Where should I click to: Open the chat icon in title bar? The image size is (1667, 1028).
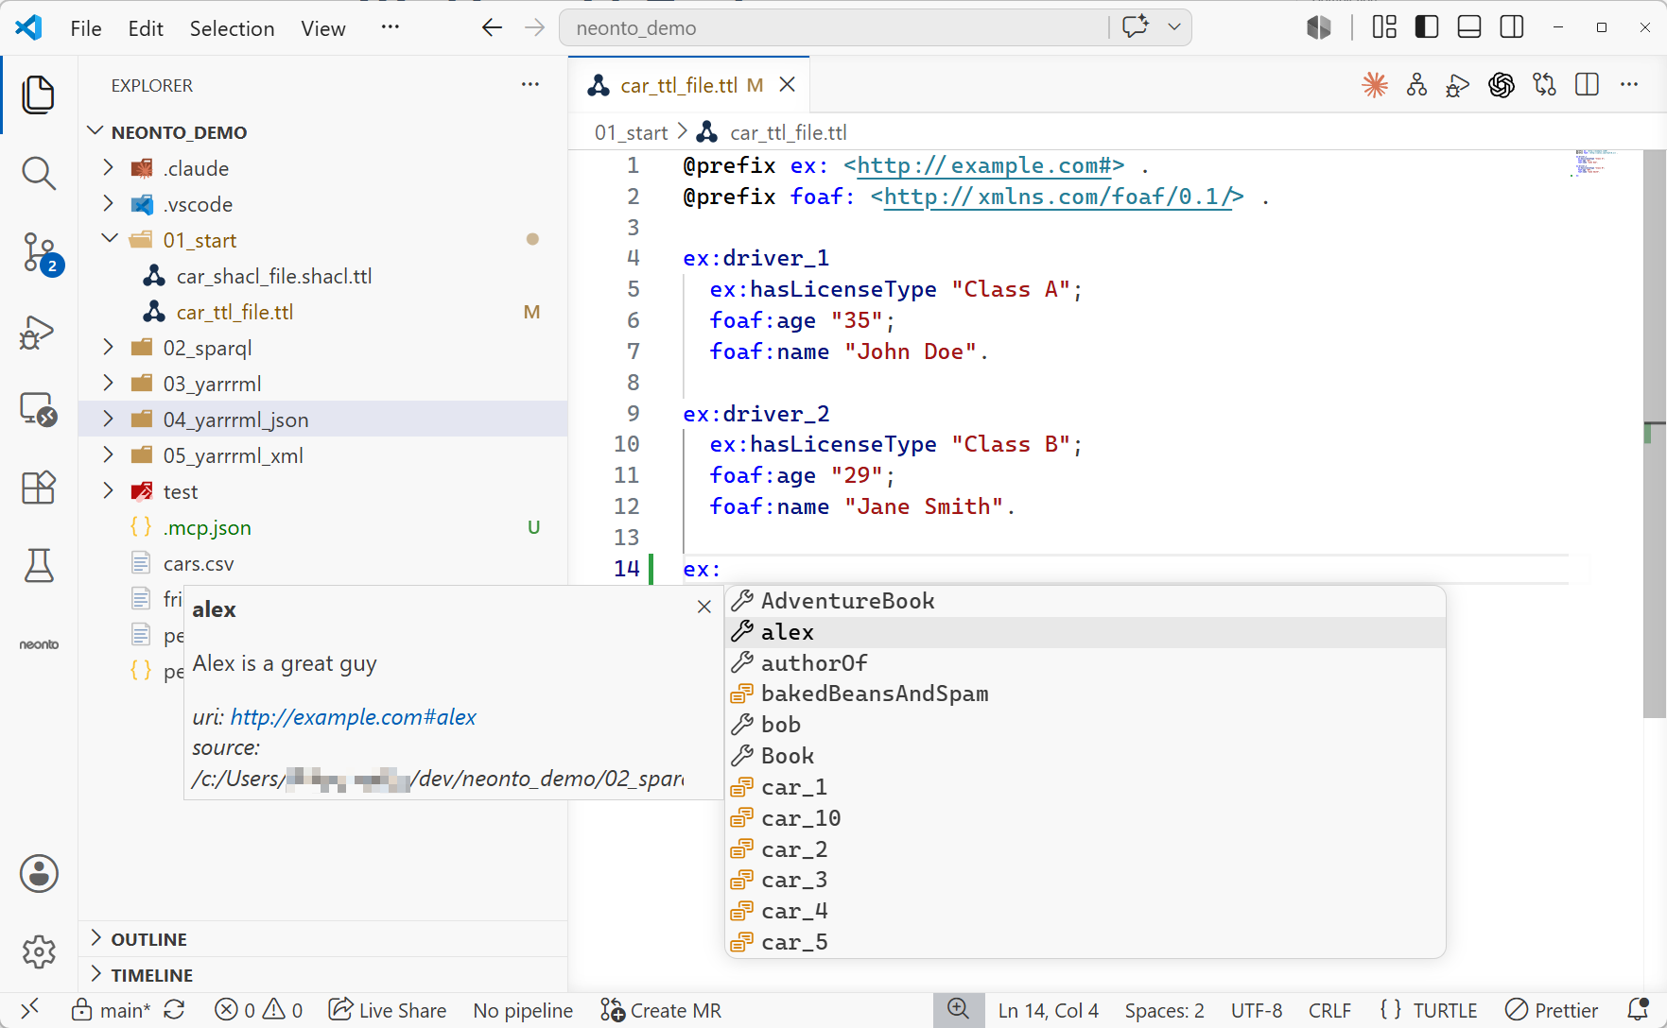1136,27
